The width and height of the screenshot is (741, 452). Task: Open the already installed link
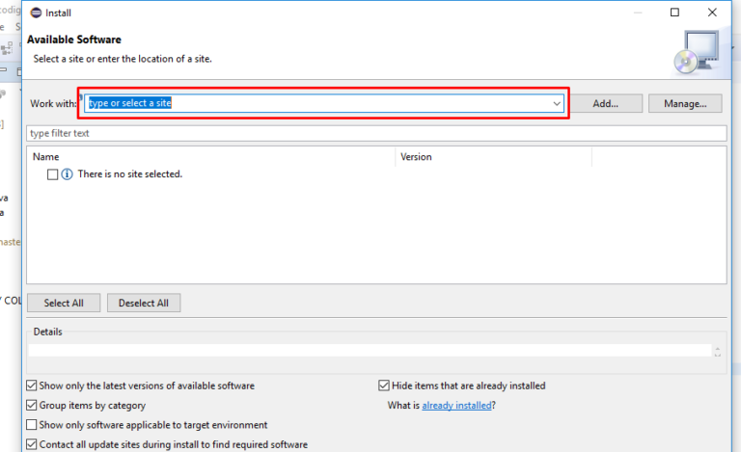pyautogui.click(x=457, y=406)
